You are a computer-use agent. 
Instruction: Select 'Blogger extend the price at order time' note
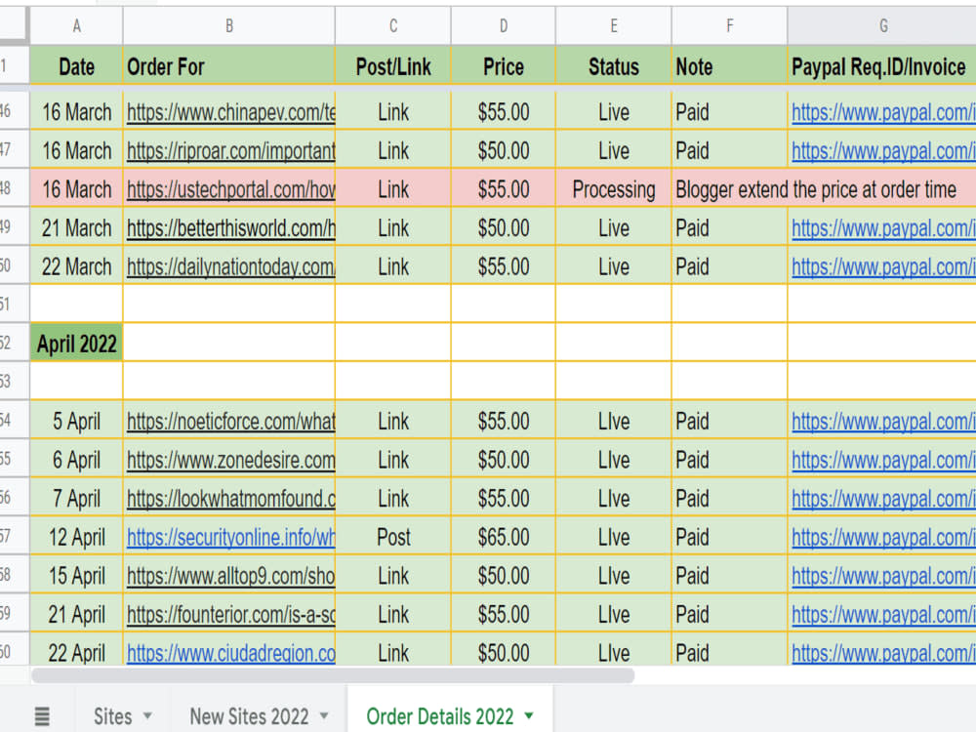pos(816,189)
